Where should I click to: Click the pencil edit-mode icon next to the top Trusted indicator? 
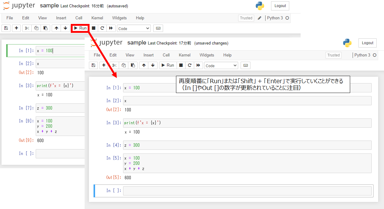tap(259, 18)
